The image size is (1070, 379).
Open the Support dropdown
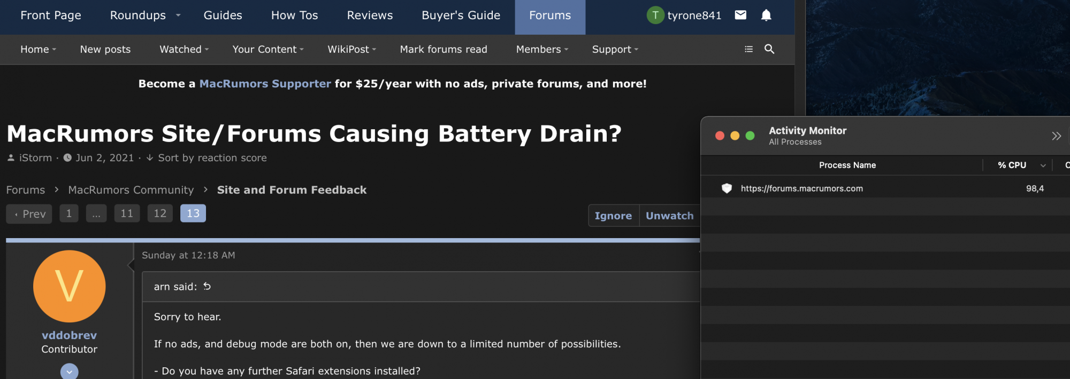click(x=615, y=49)
